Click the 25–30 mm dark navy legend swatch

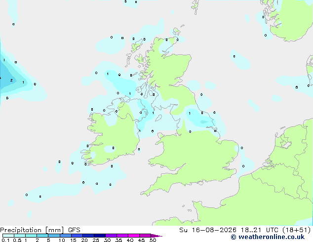99,236
